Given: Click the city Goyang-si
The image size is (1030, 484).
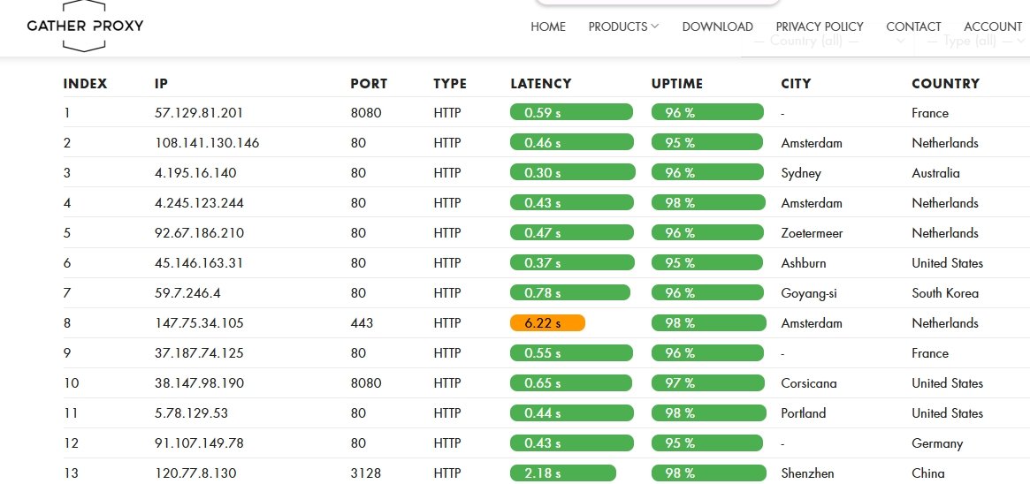Looking at the screenshot, I should pos(809,294).
